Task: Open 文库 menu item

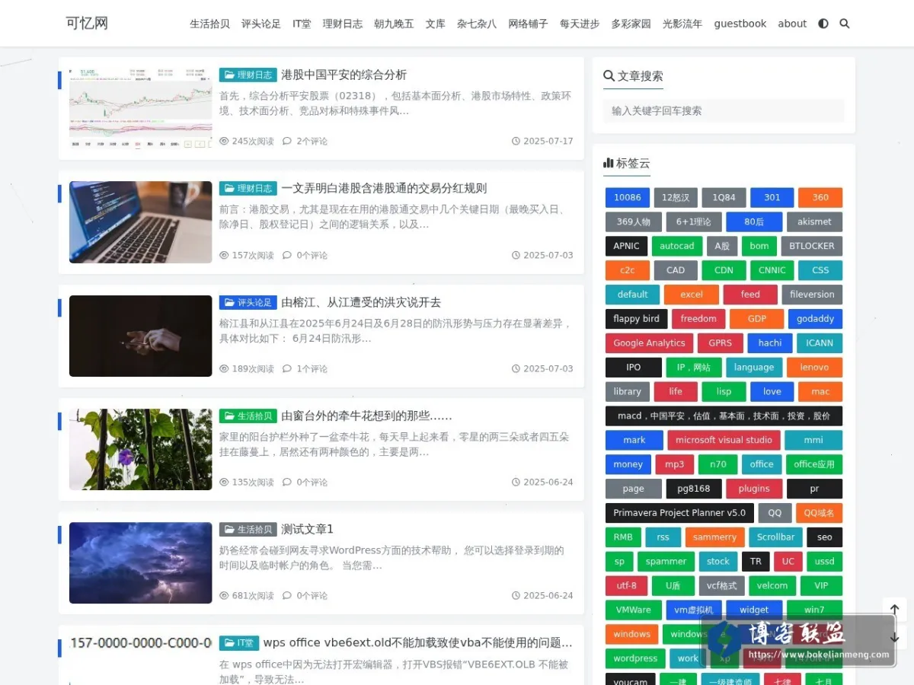Action: click(436, 24)
